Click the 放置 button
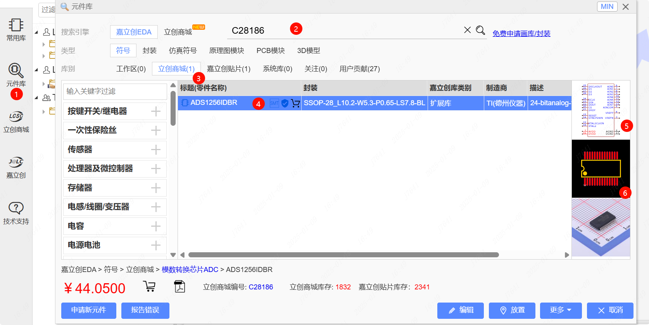The width and height of the screenshot is (649, 325). click(x=512, y=310)
